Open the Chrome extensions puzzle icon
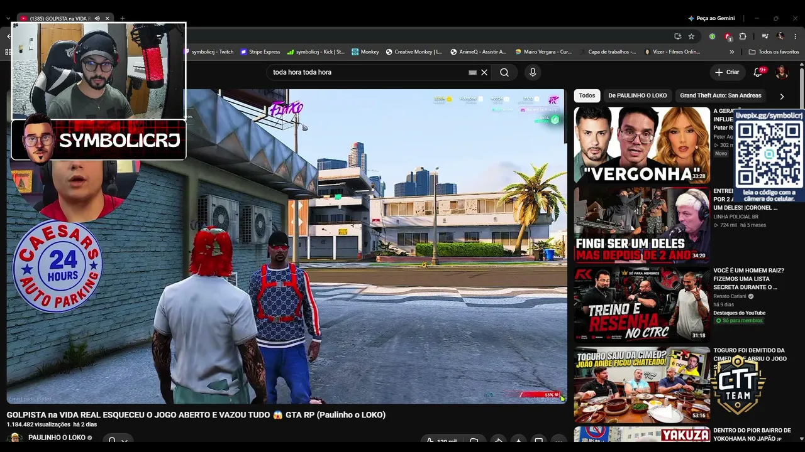 [x=743, y=36]
